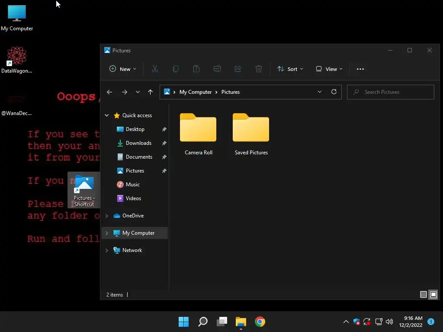The height and width of the screenshot is (332, 443).
Task: Go up one level with up arrow
Action: click(x=150, y=92)
